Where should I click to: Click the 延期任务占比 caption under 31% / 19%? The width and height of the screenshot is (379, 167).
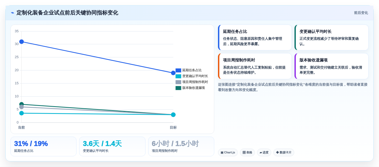click(24, 151)
